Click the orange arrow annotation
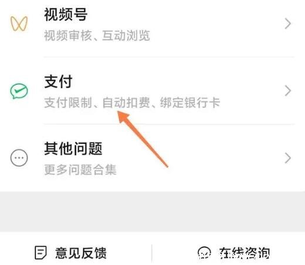The image size is (305, 265). (143, 139)
